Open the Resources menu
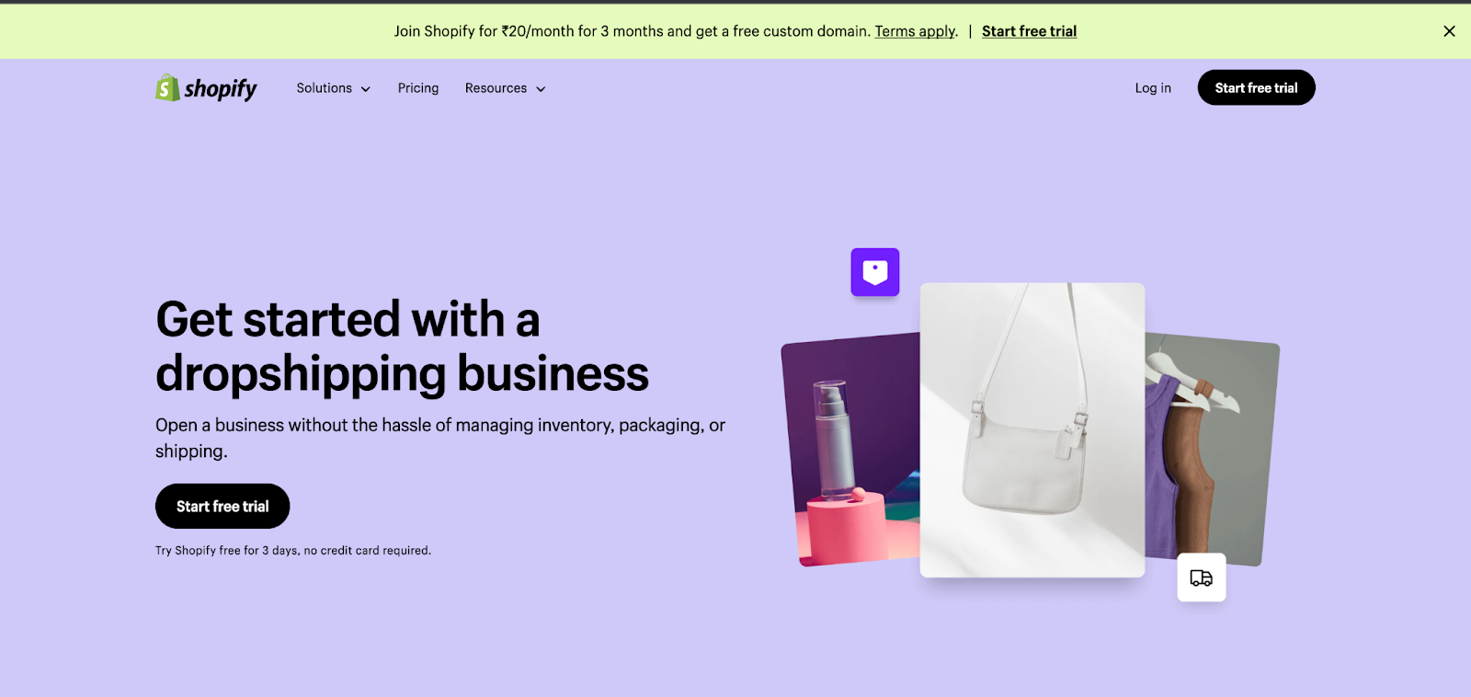Viewport: 1471px width, 697px height. coord(505,88)
